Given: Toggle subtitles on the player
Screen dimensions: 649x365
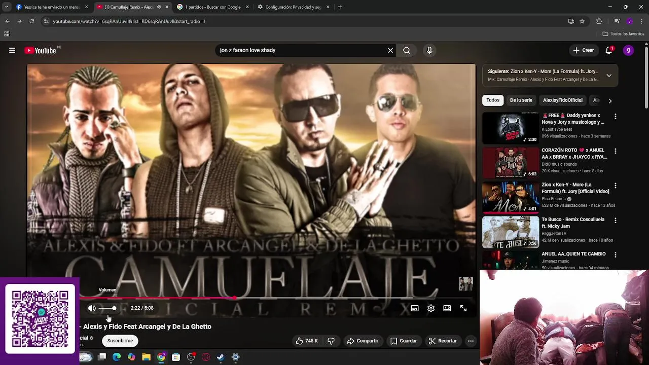Looking at the screenshot, I should [415, 308].
